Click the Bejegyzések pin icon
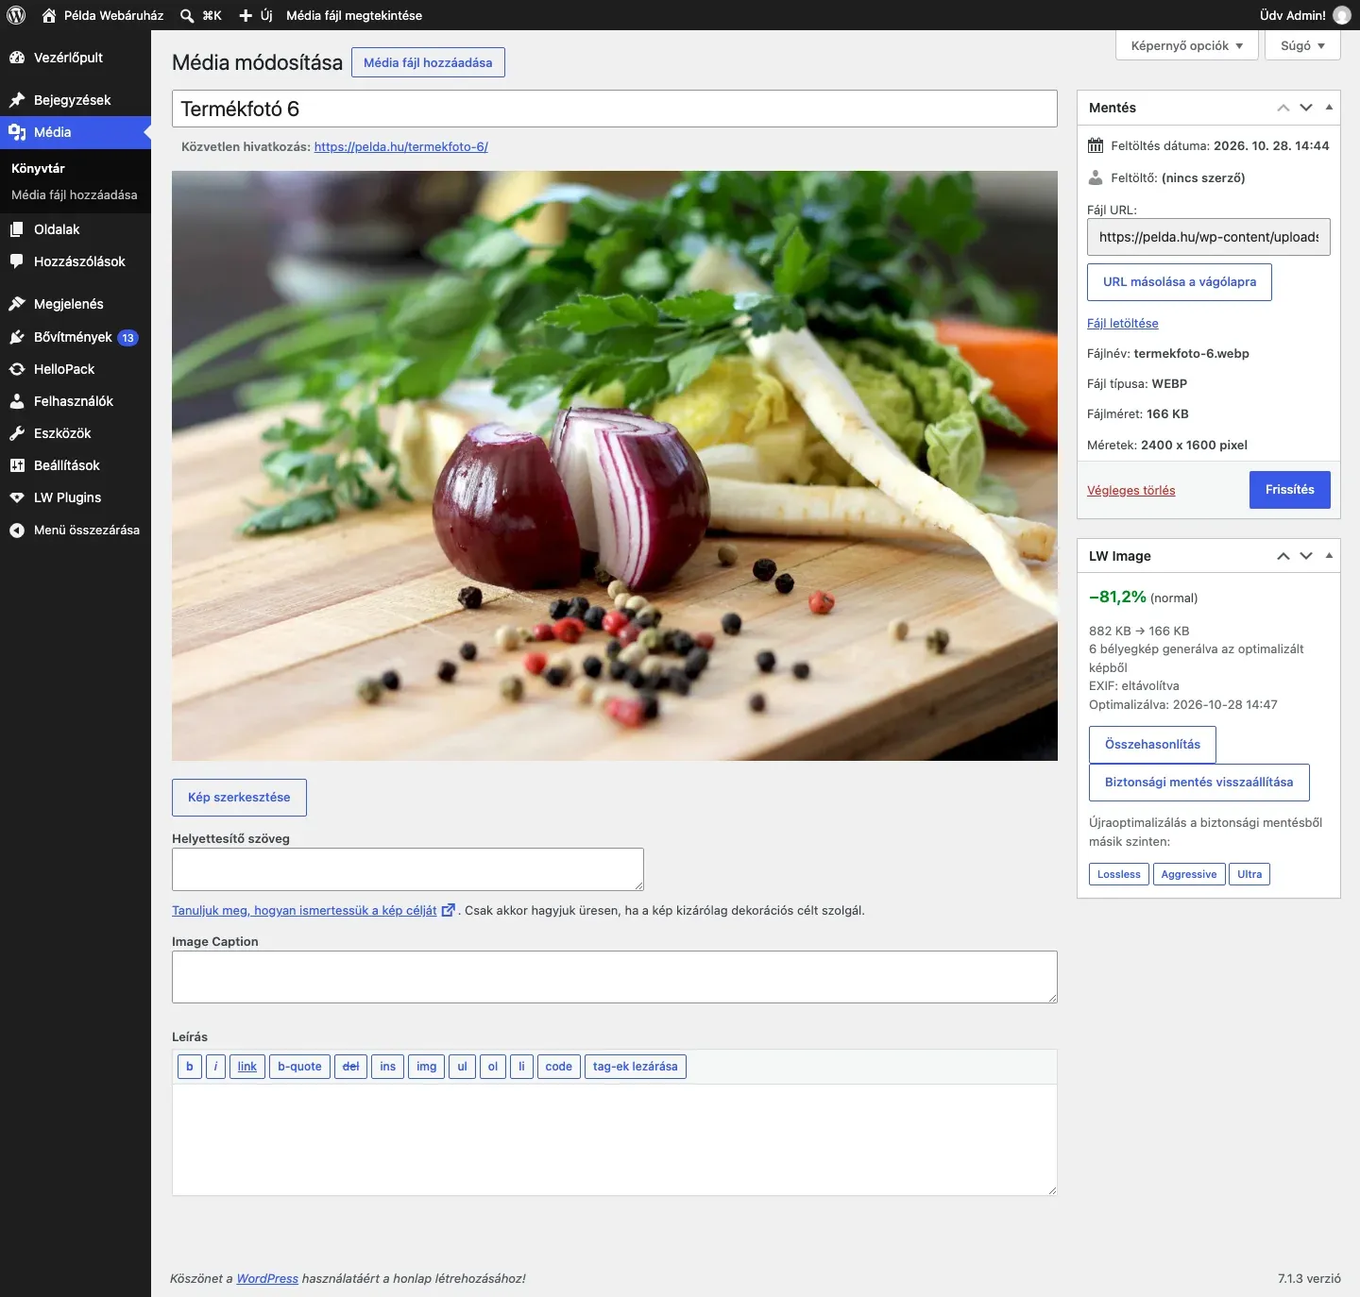1360x1297 pixels. coord(17,100)
